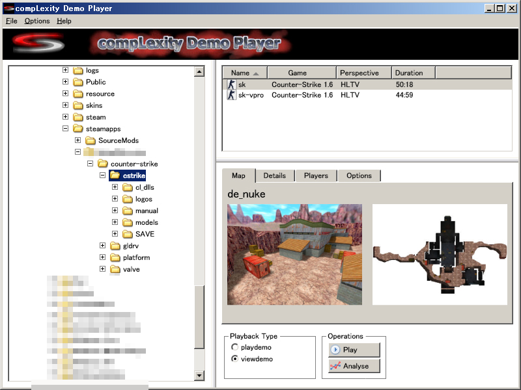
Task: Click the SAVE folder icon
Action: point(128,234)
